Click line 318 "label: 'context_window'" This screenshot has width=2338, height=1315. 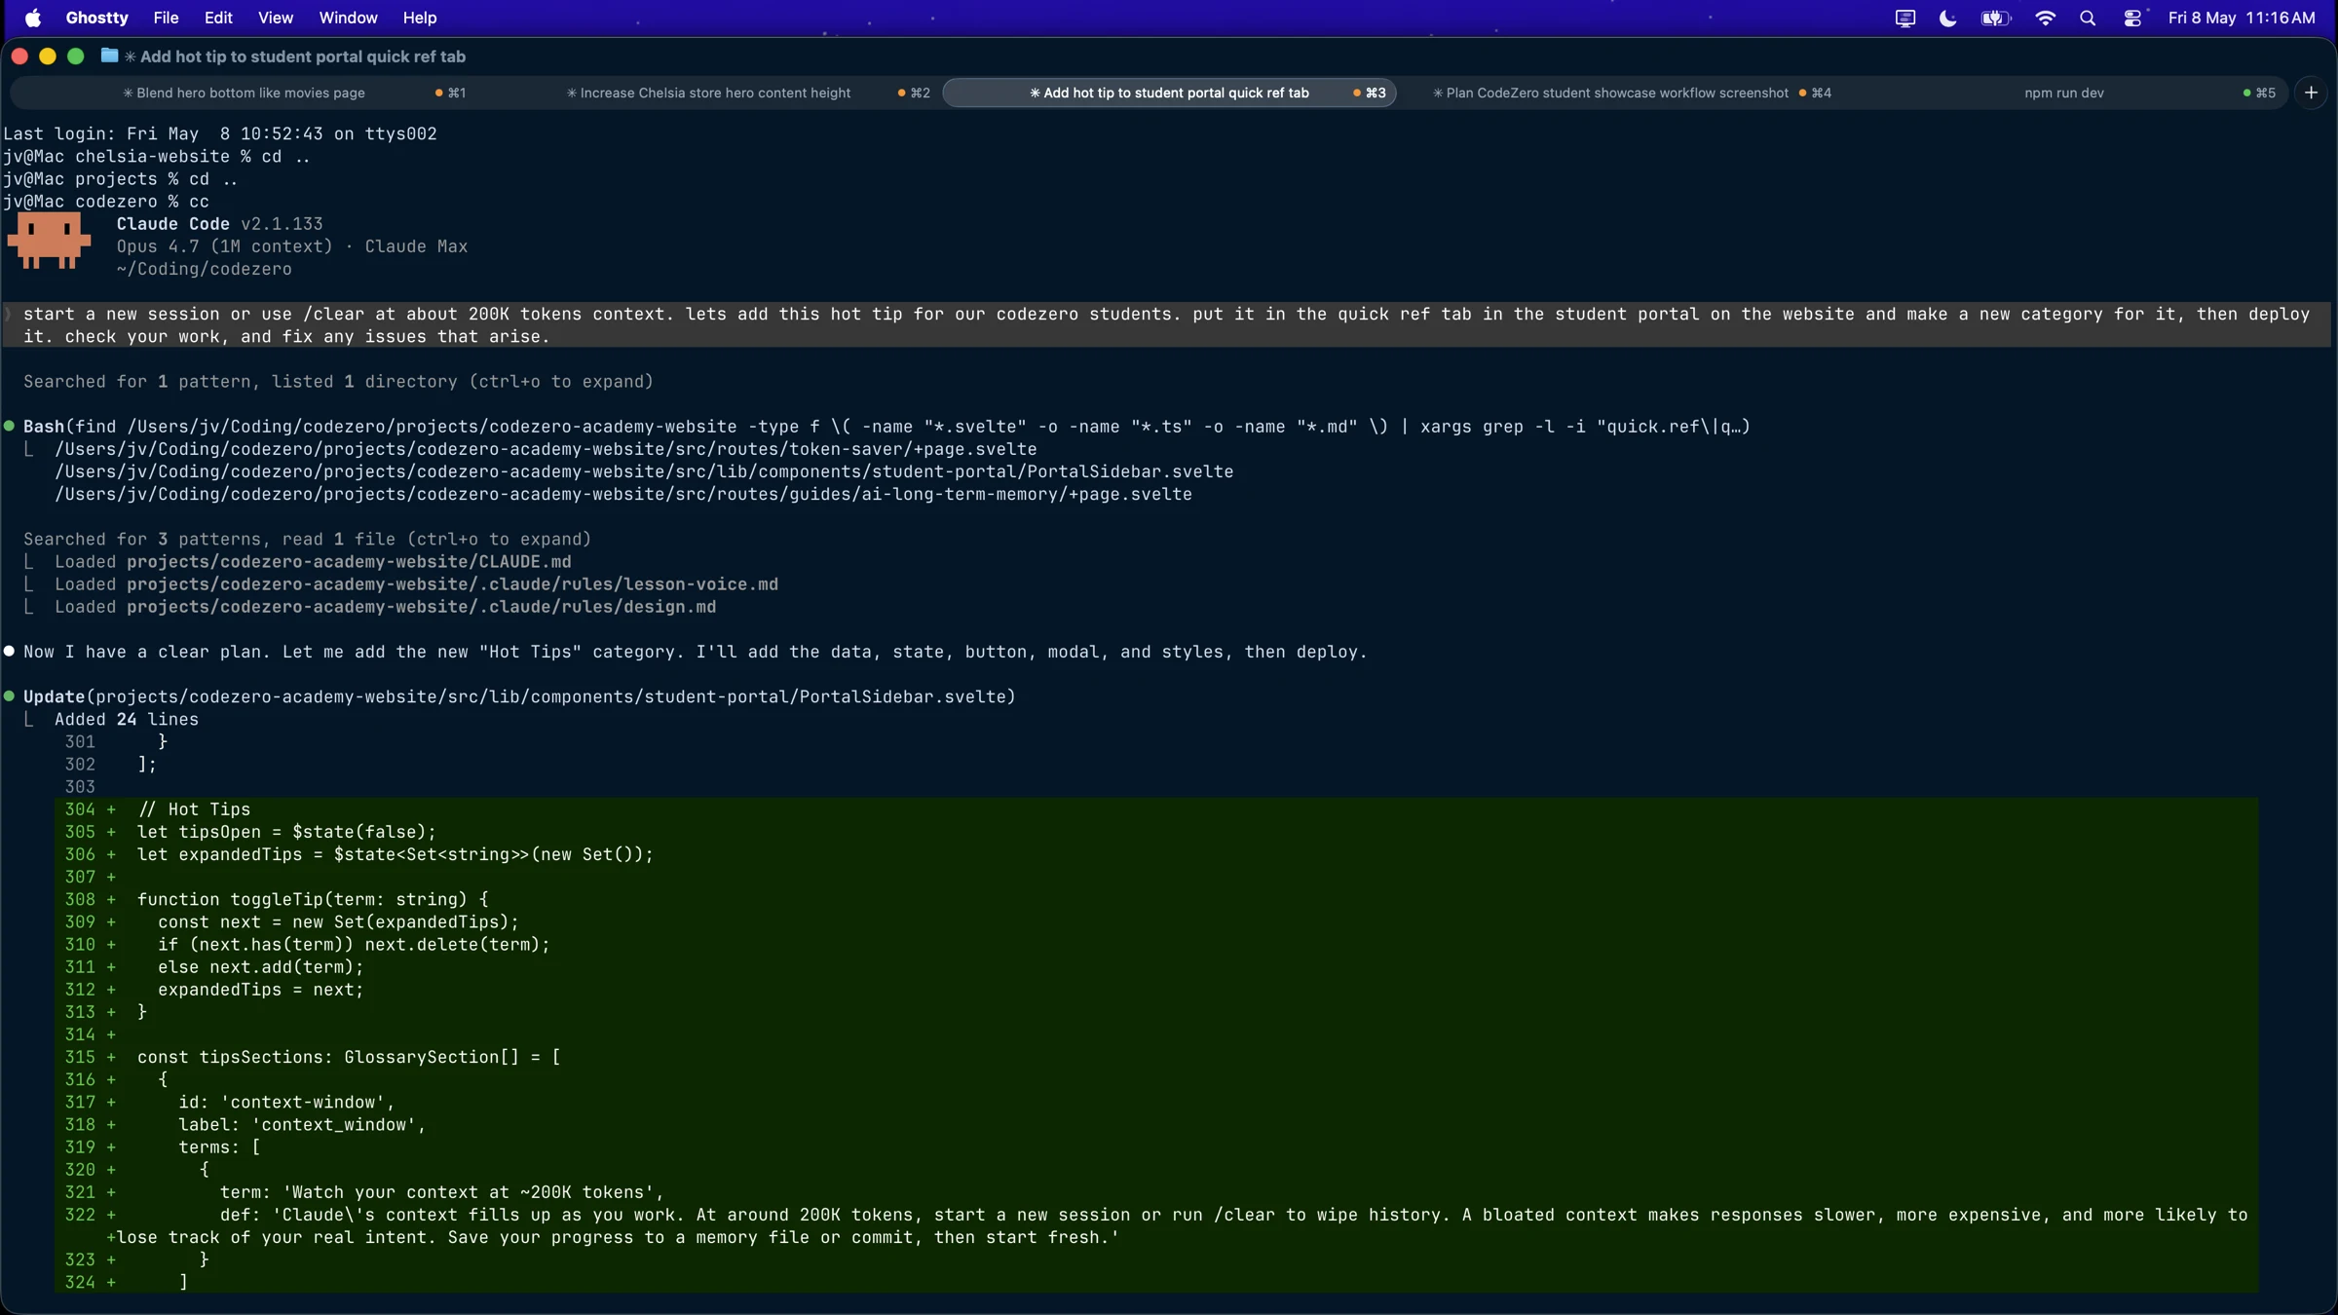(x=302, y=1124)
